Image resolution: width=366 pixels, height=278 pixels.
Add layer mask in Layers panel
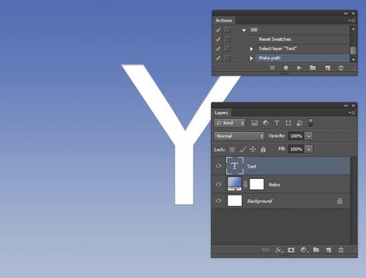point(291,250)
